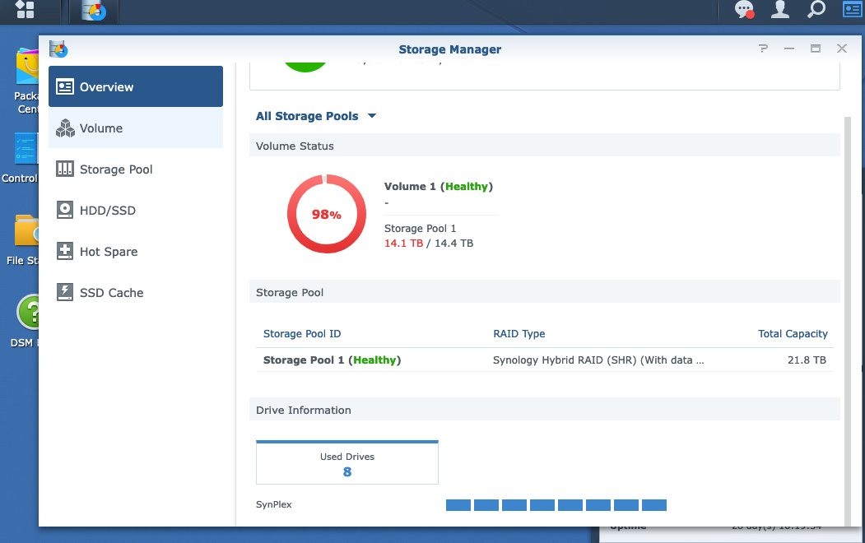The width and height of the screenshot is (865, 543).
Task: Click the 98% volume usage donut chart
Action: click(326, 215)
